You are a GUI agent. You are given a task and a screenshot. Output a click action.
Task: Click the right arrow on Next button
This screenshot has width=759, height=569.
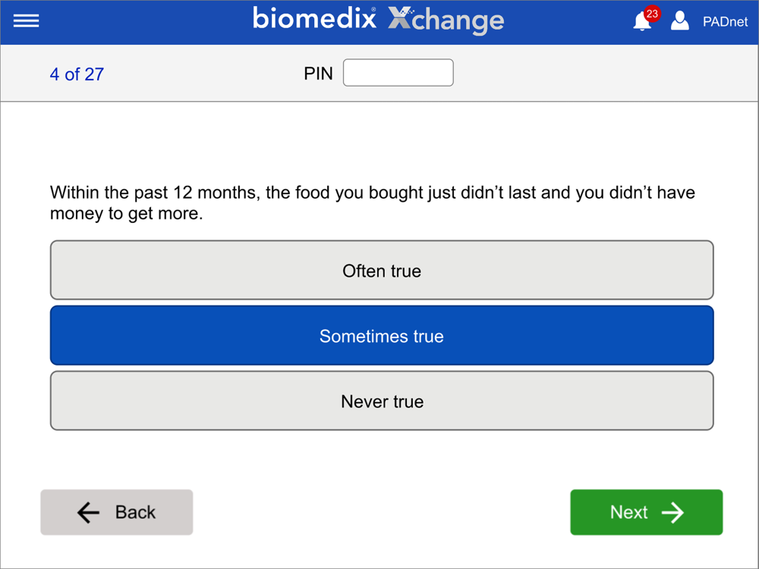click(672, 513)
